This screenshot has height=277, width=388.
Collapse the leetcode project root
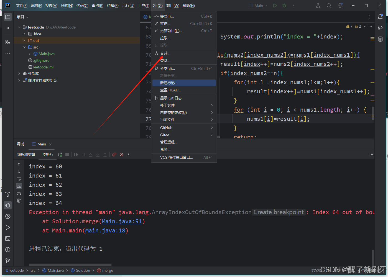[x=19, y=27]
